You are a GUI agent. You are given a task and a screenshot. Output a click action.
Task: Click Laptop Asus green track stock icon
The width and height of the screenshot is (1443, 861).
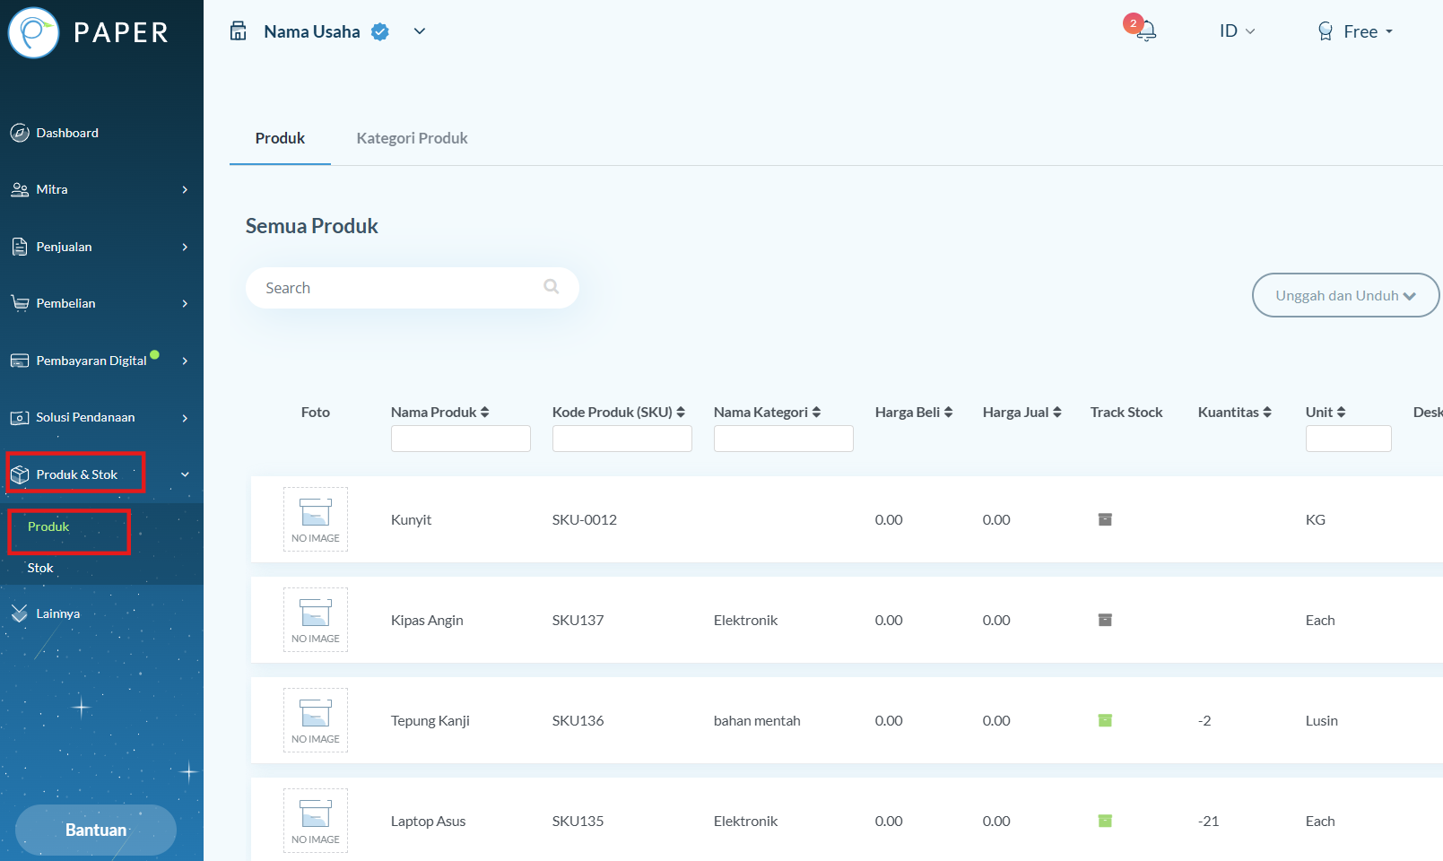(x=1105, y=821)
